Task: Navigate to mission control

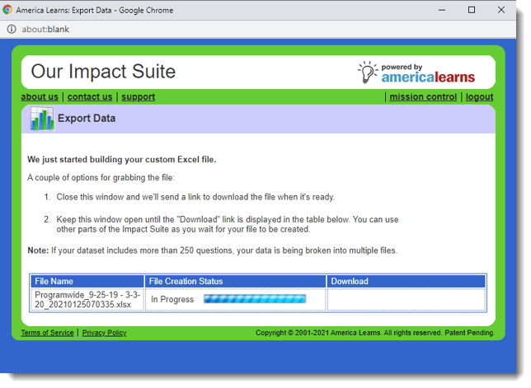Action: (x=423, y=97)
